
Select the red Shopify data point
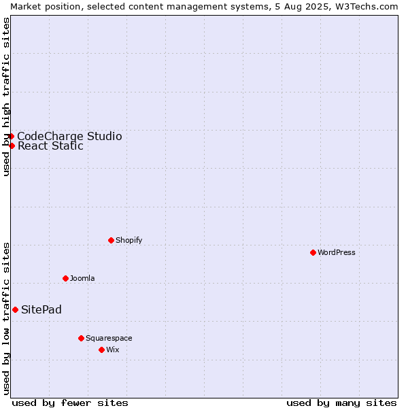pyautogui.click(x=111, y=240)
